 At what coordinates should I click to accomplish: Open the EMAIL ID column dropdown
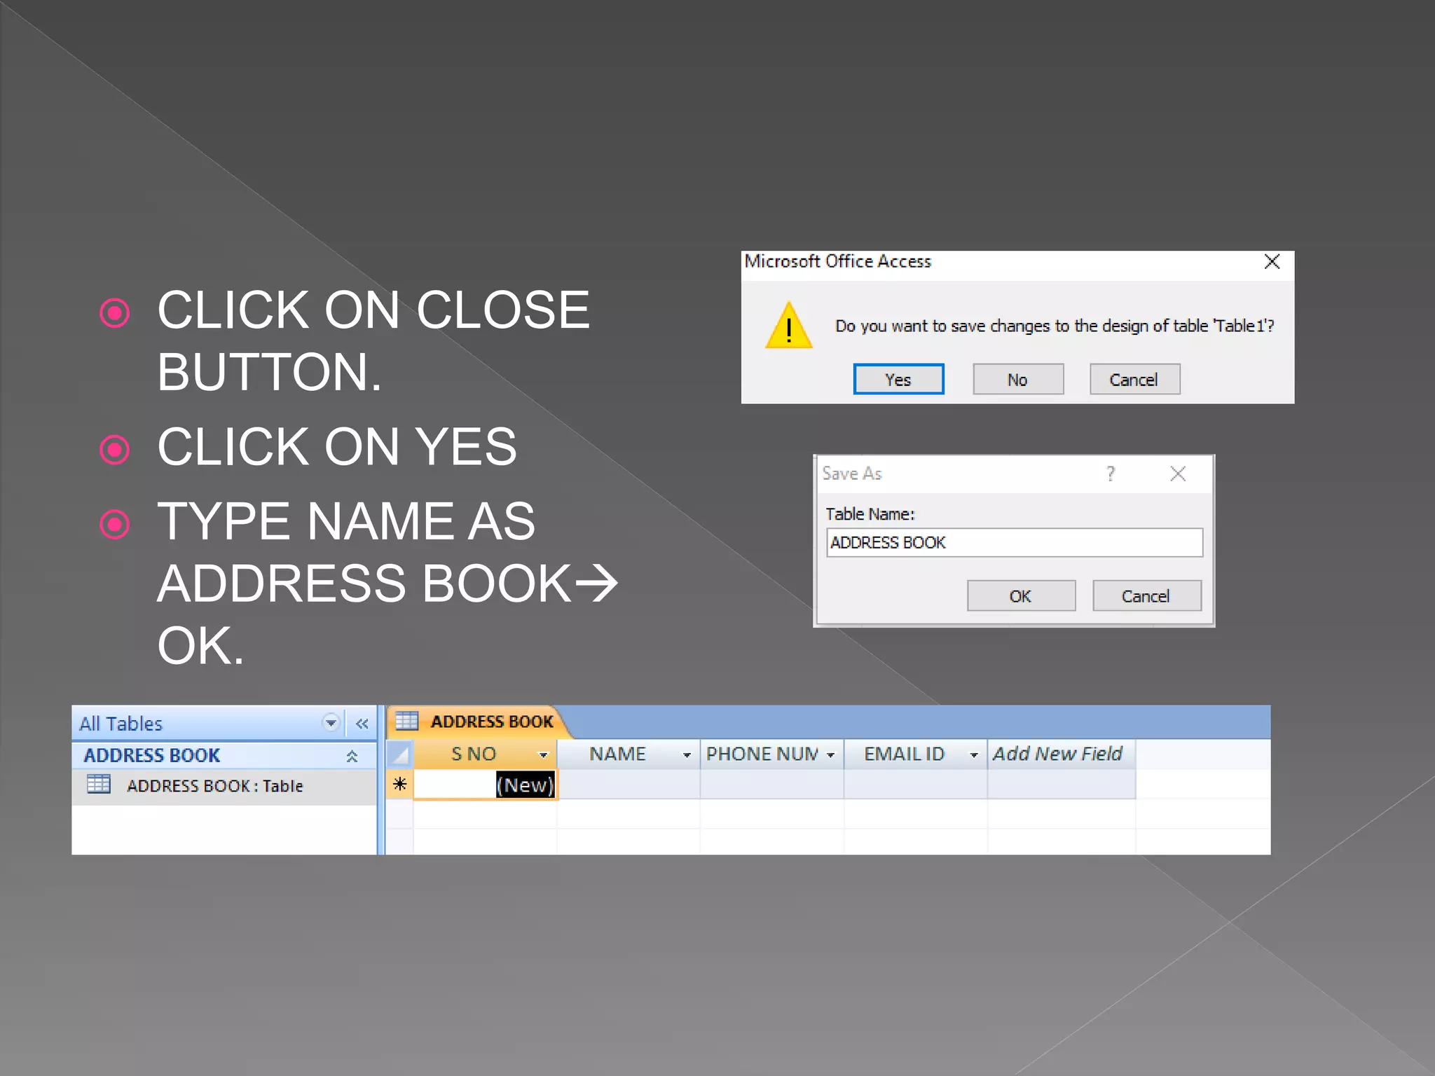[974, 755]
